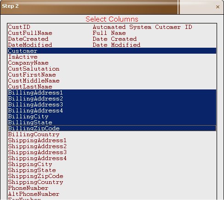Pick the DateModified list entry
This screenshot has height=200, width=224.
pos(112,45)
